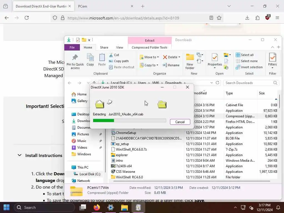Image resolution: width=284 pixels, height=213 pixels.
Task: Click Invert selection in the ribbon
Action: (x=249, y=67)
